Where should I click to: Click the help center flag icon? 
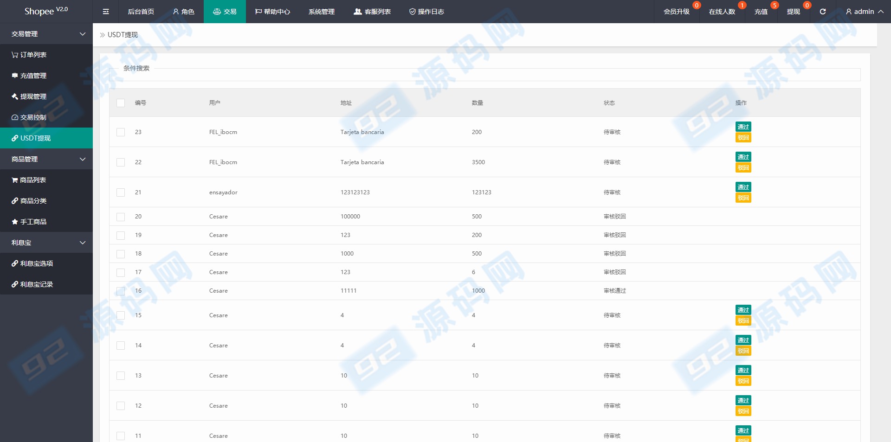point(258,12)
